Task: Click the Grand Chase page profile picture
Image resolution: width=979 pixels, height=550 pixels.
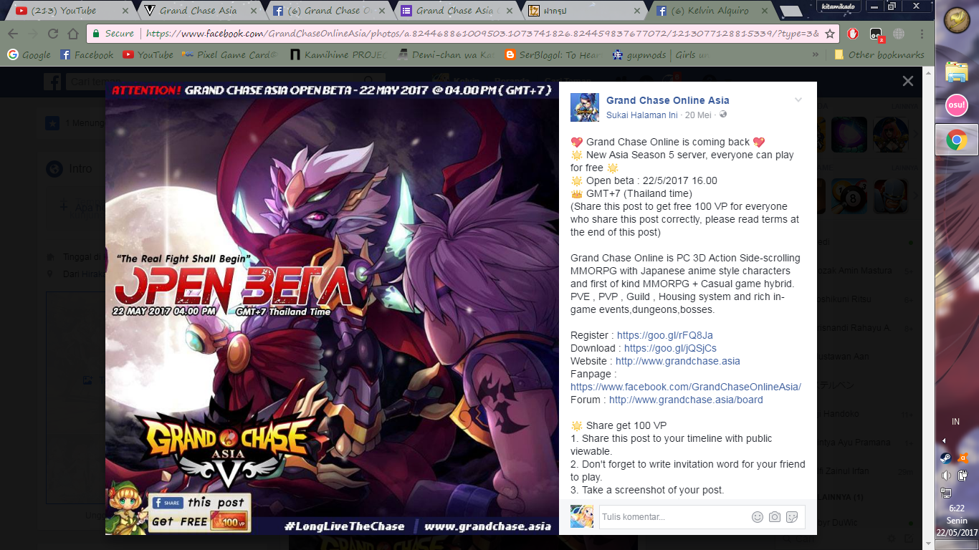Action: (x=585, y=107)
